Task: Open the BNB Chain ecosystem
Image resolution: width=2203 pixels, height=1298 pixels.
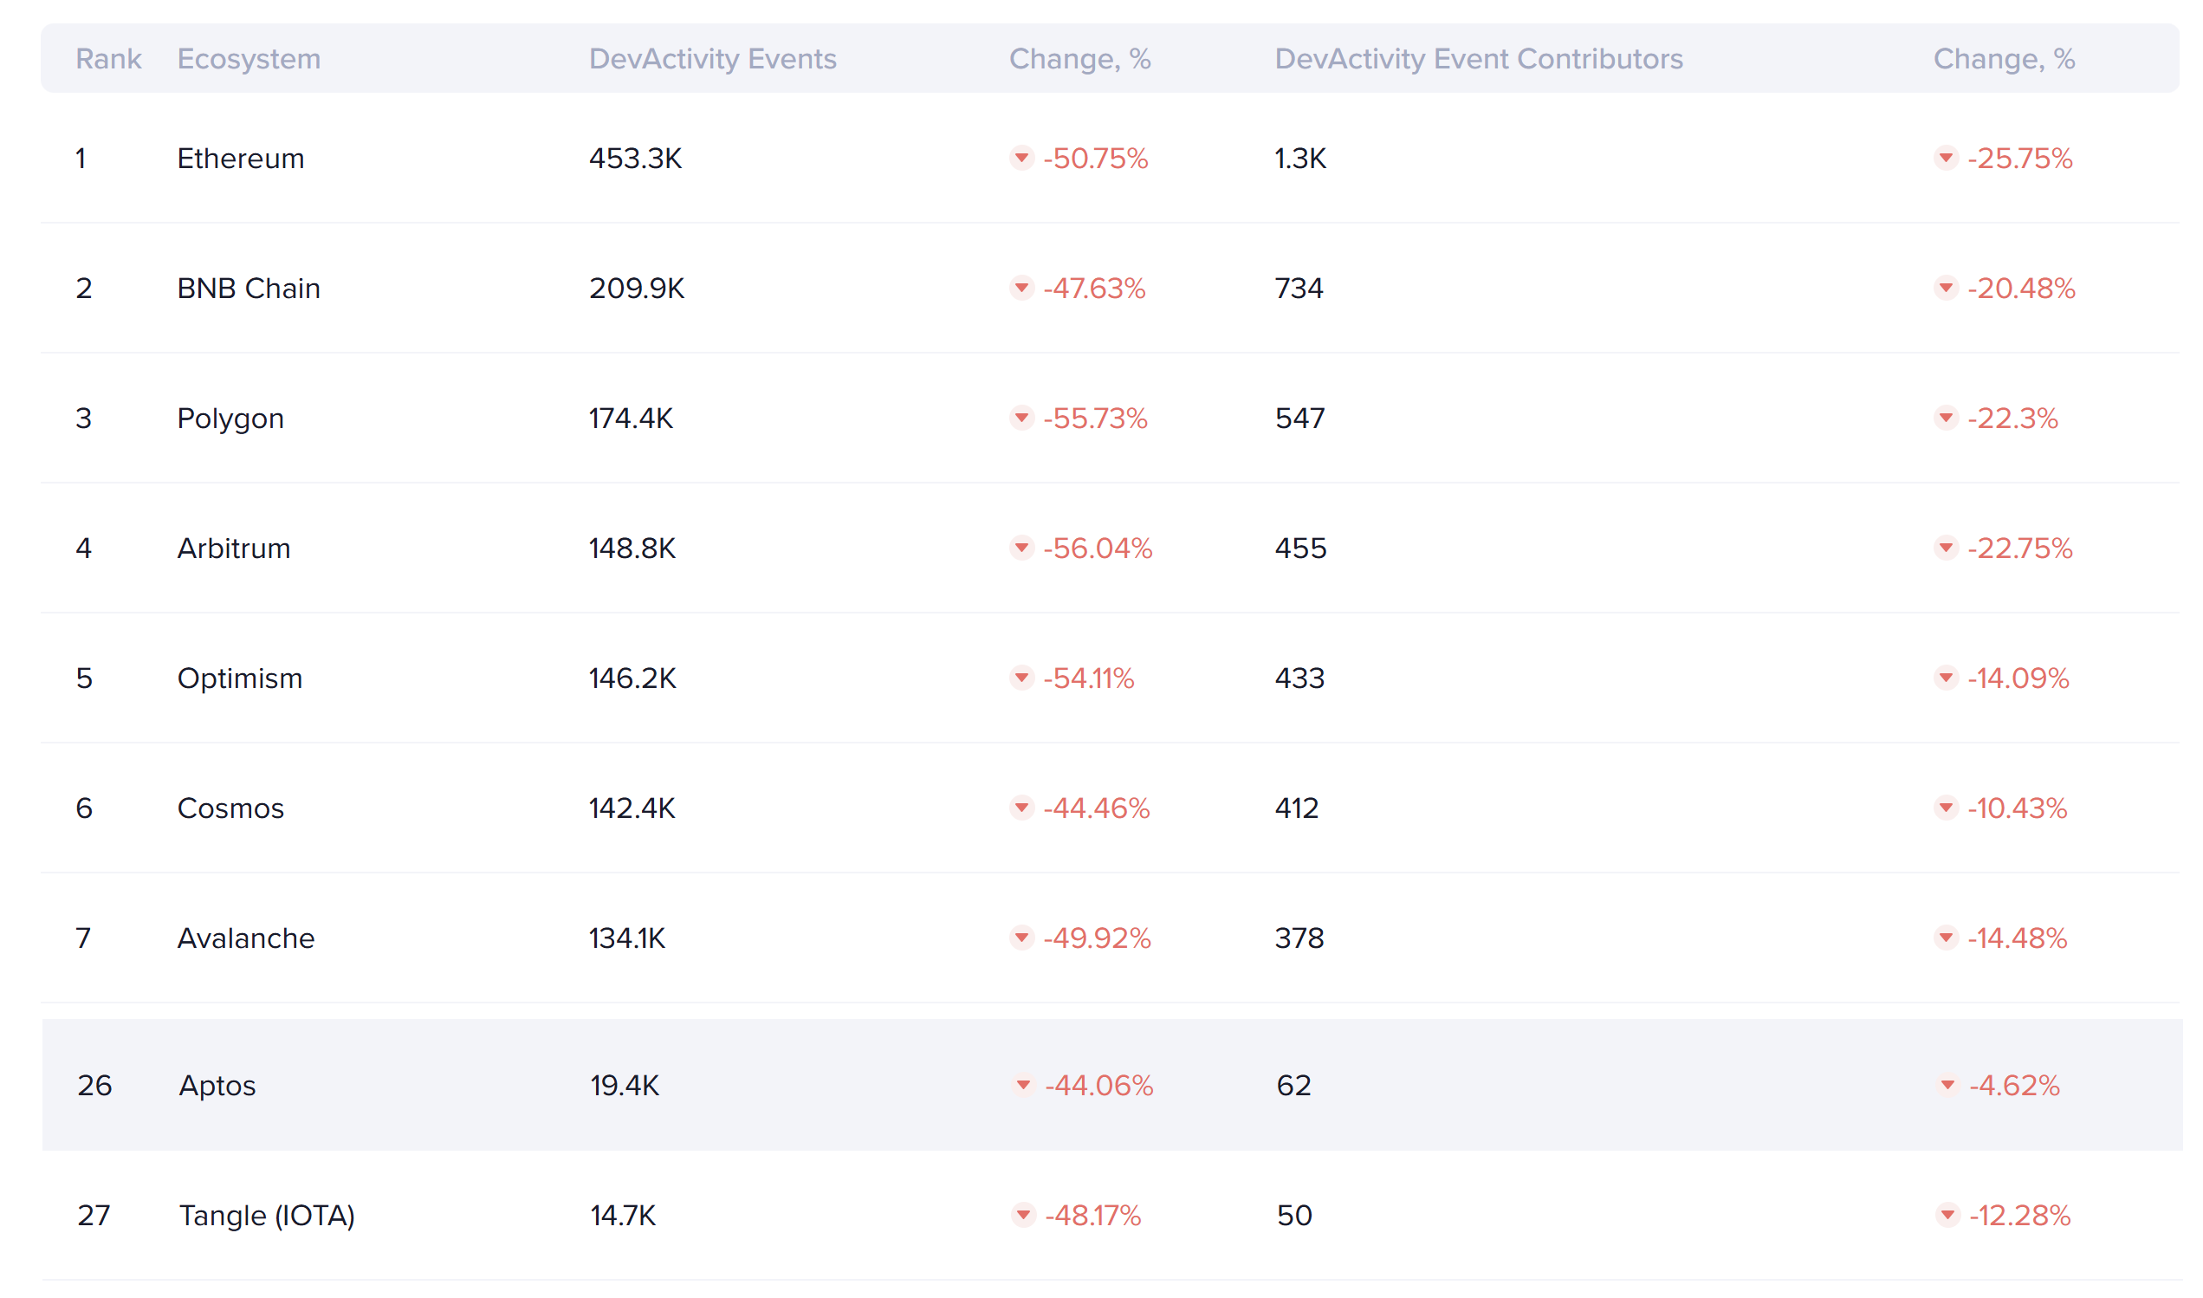Action: click(x=249, y=288)
